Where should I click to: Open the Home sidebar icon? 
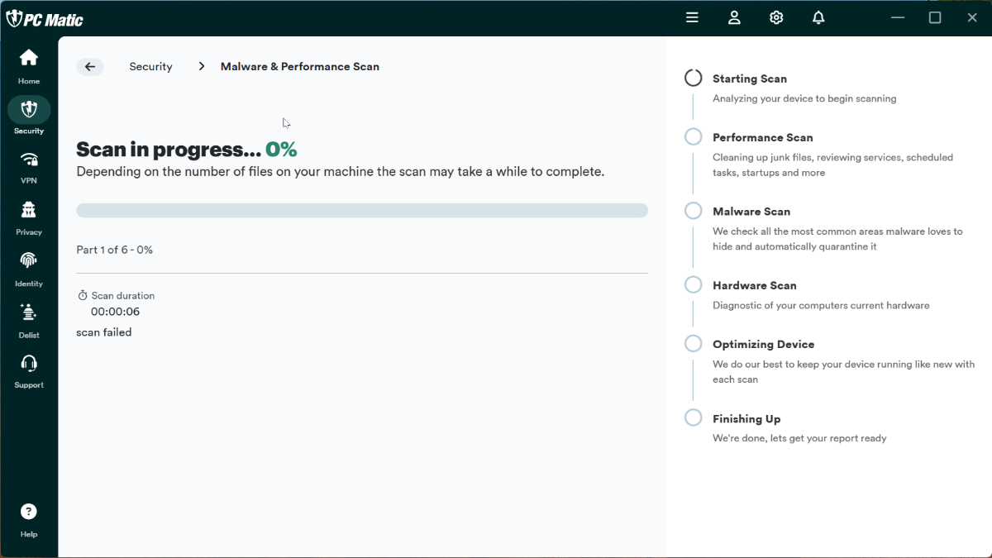coord(29,58)
